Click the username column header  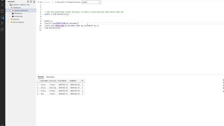(x=44, y=81)
